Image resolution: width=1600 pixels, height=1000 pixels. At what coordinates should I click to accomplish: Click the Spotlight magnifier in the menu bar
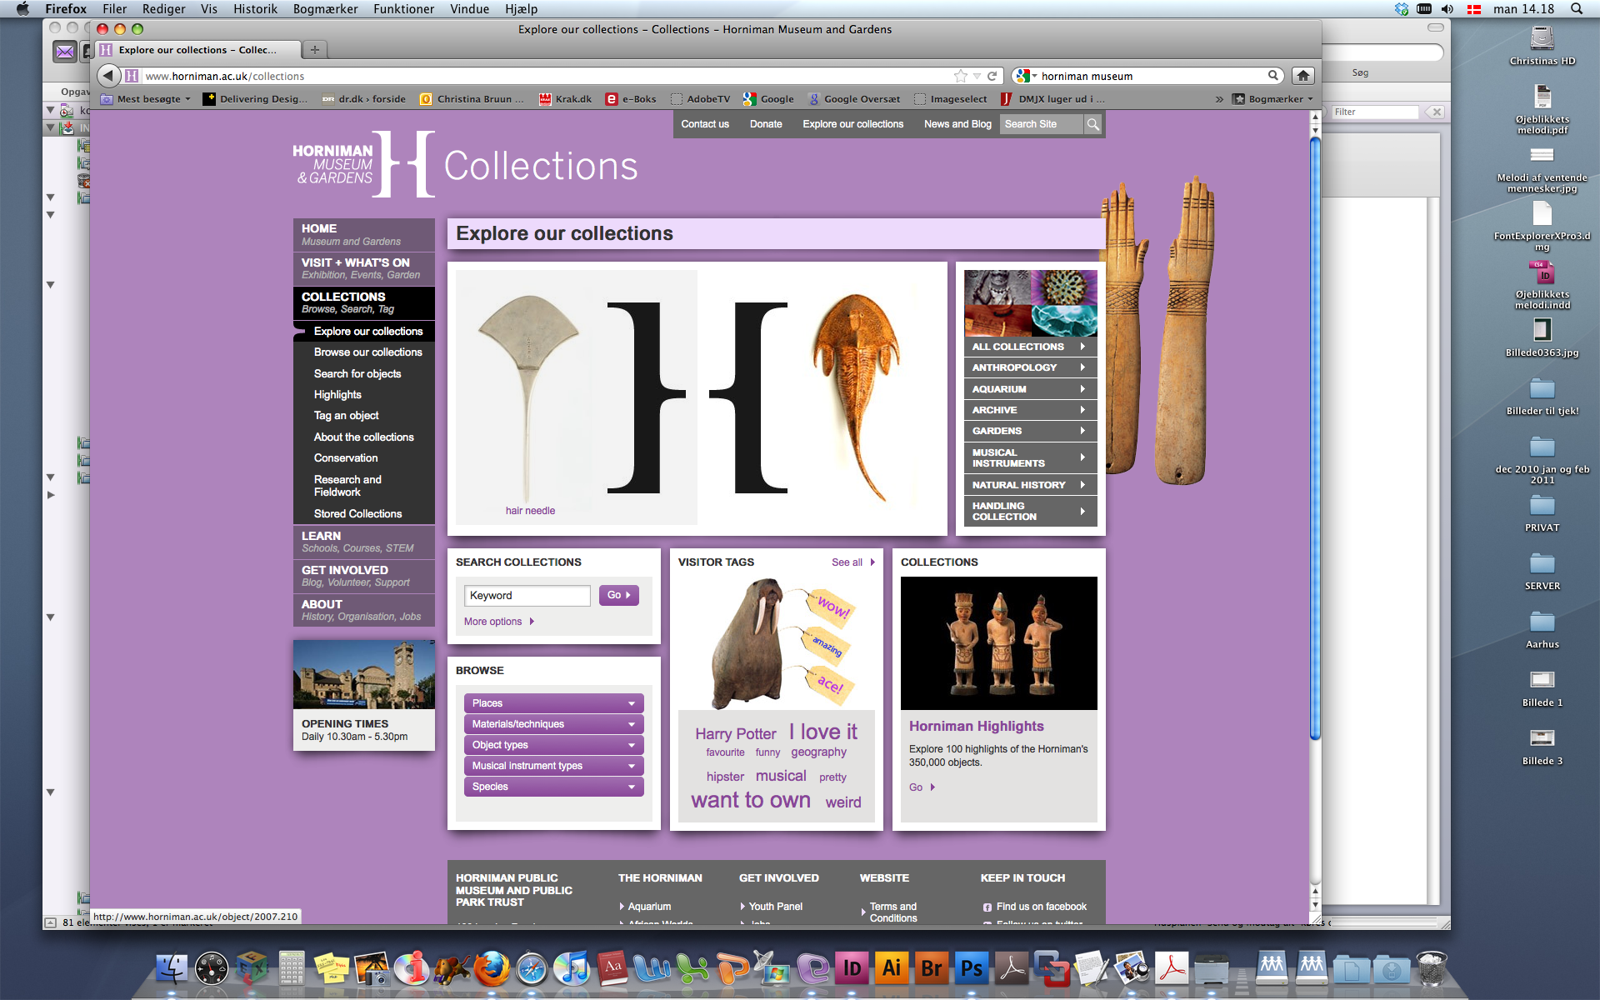point(1577,8)
